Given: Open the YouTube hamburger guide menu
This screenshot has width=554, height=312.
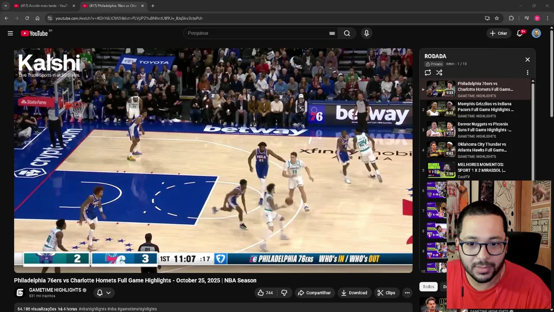Looking at the screenshot, I should point(10,33).
